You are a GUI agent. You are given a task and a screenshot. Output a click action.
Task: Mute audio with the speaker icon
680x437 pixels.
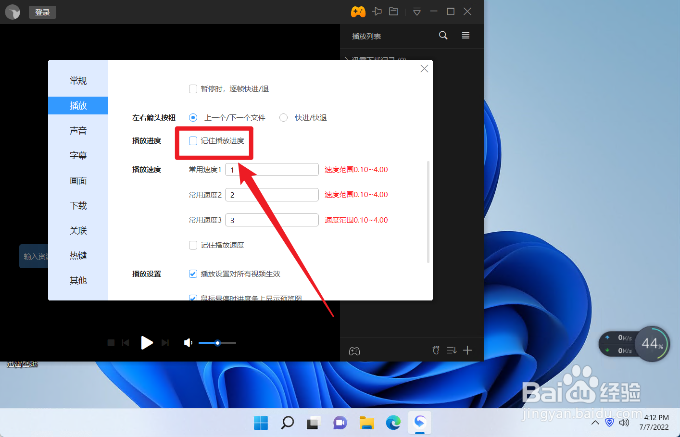coord(188,343)
